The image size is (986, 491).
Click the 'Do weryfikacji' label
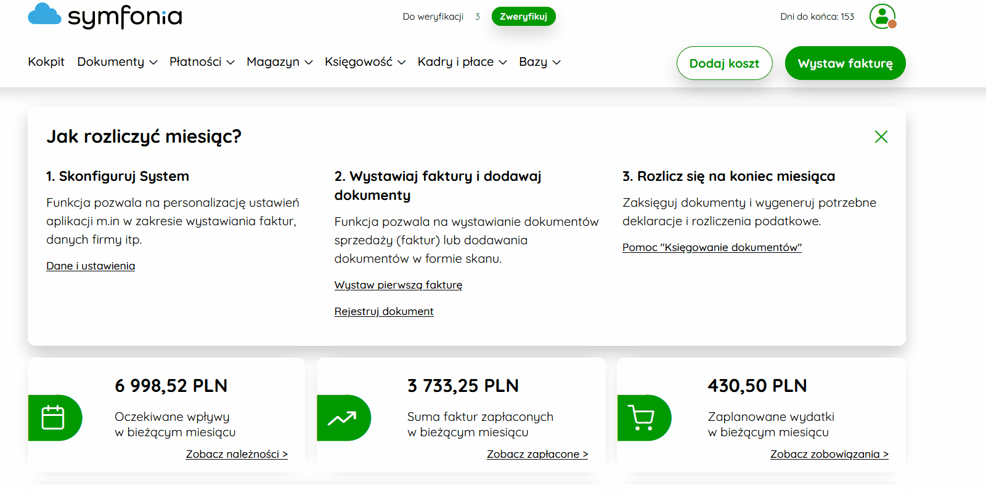433,17
